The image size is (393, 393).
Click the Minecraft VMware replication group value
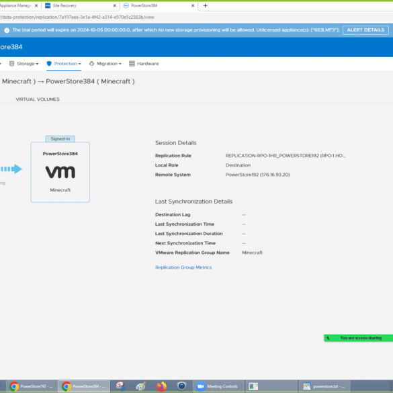point(253,253)
